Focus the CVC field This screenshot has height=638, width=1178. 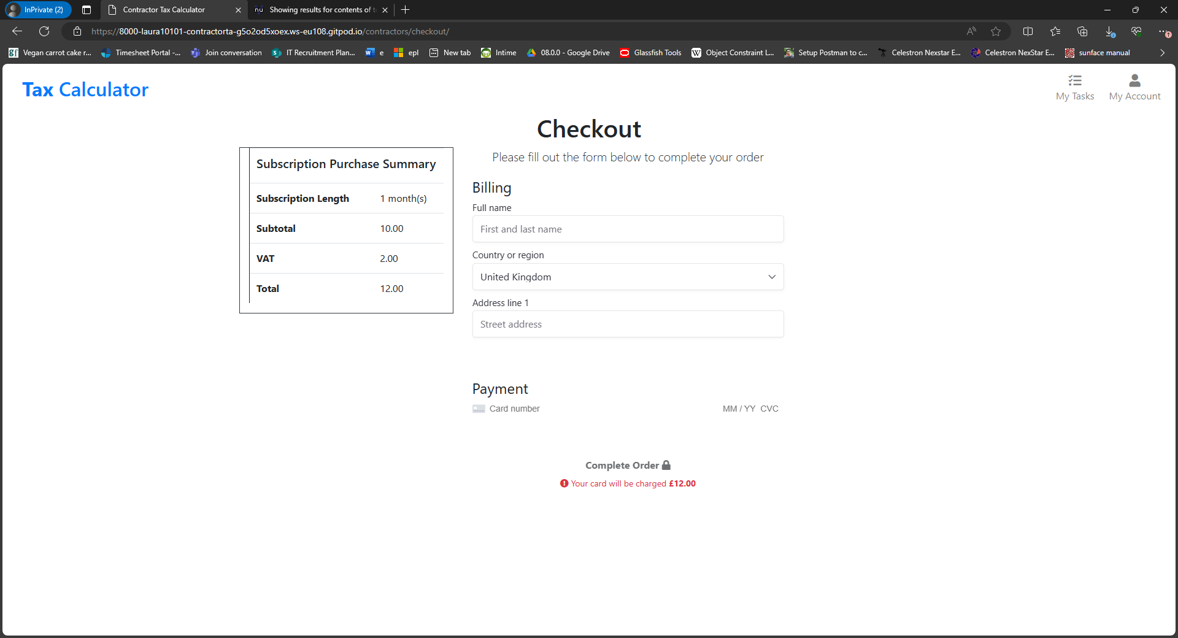769,409
